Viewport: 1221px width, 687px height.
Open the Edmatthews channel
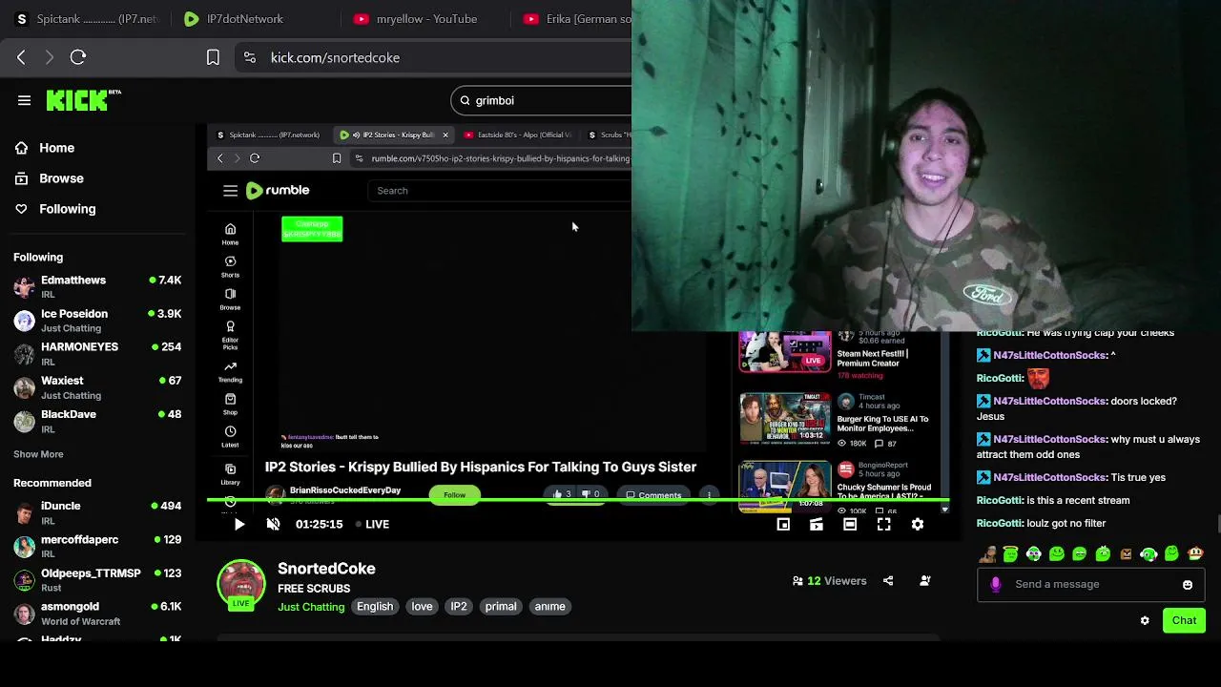coord(97,286)
